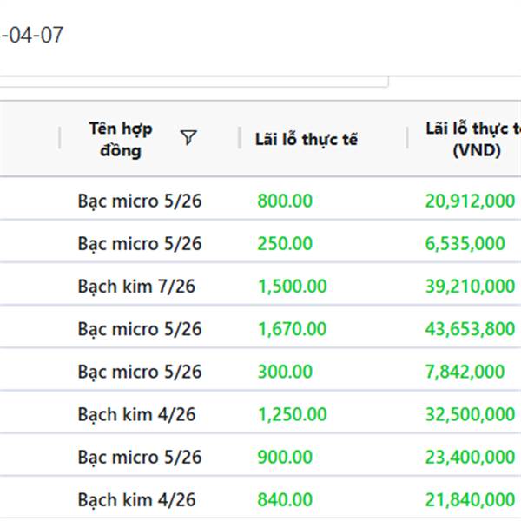Viewport: 521px width, 521px height.
Task: Sort by Tên hợp đồng column header
Action: coord(120,139)
